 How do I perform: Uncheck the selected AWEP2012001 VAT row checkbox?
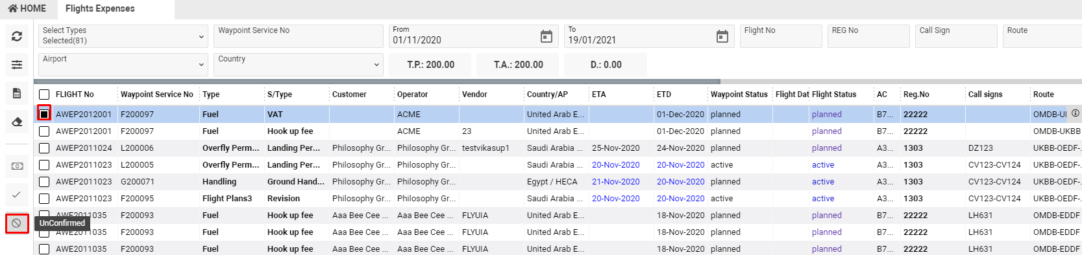(x=44, y=114)
